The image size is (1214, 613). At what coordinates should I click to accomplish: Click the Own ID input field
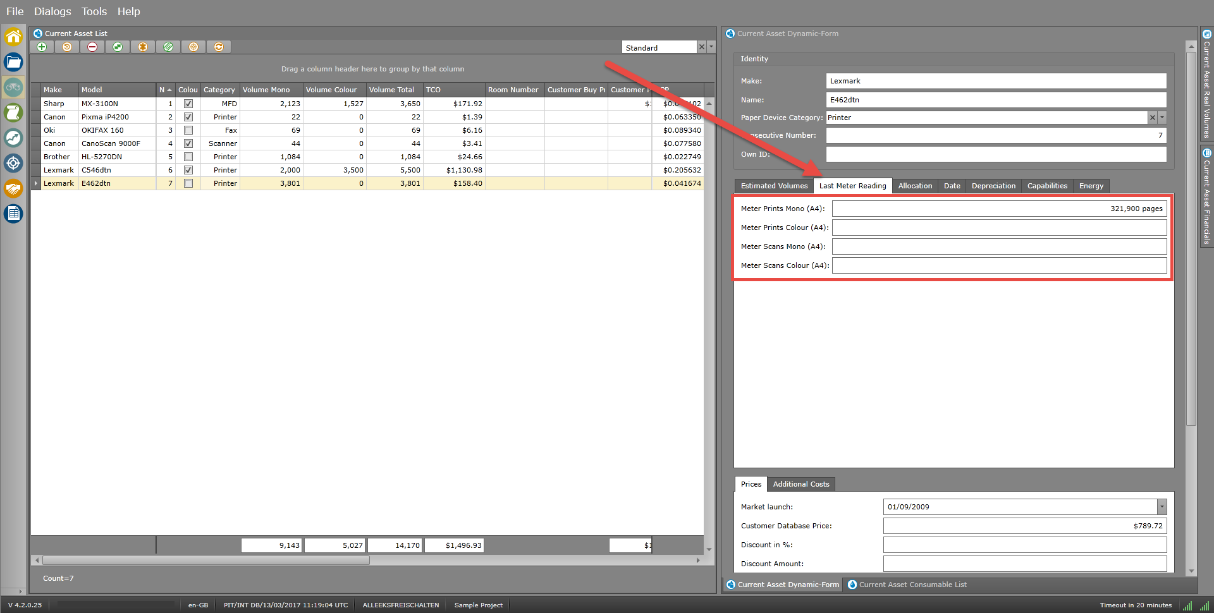[996, 154]
